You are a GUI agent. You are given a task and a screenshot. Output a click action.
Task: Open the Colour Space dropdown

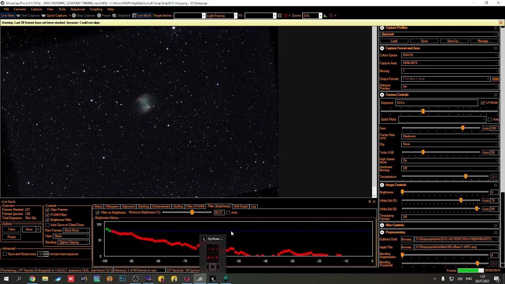(449, 55)
